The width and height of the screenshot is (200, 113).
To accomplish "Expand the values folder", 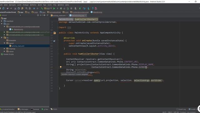I will (4, 51).
